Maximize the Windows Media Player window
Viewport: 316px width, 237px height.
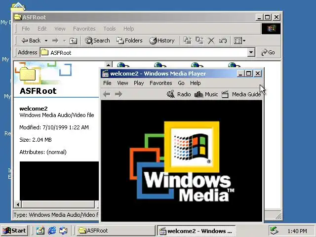pos(249,74)
